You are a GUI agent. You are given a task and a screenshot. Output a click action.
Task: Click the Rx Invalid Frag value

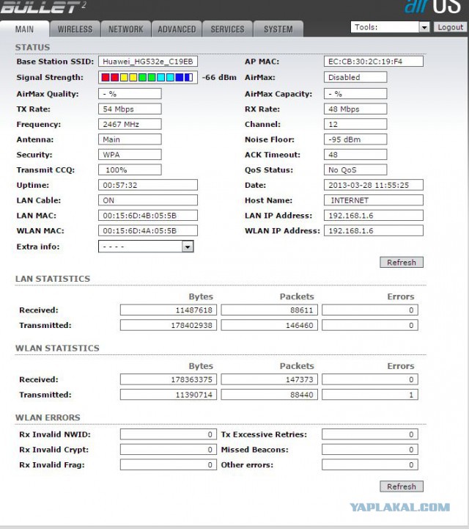tap(168, 464)
